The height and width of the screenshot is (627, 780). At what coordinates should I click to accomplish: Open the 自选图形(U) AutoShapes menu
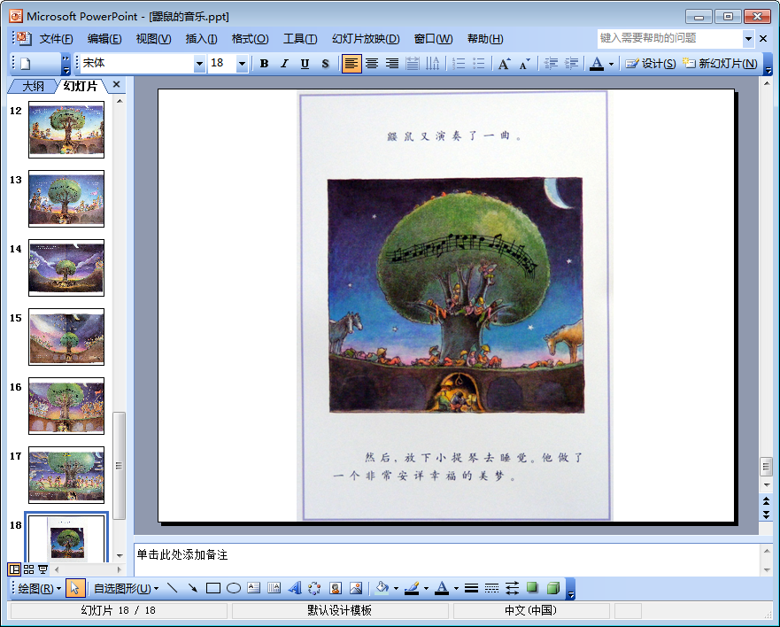127,589
